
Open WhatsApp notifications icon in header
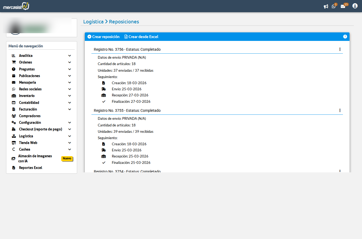pyautogui.click(x=334, y=6)
